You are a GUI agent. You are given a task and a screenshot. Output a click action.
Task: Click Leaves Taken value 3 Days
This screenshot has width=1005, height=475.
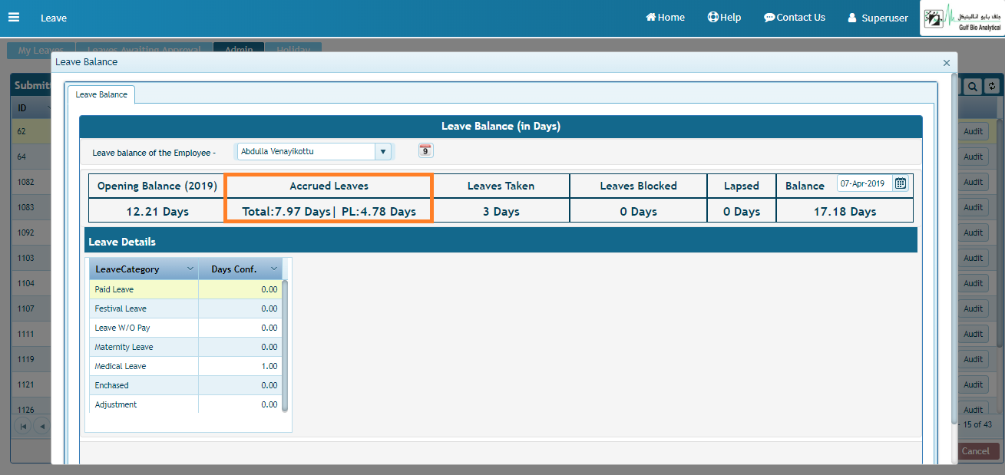coord(501,211)
